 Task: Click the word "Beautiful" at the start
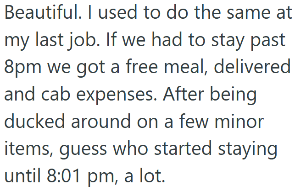[x=39, y=13]
